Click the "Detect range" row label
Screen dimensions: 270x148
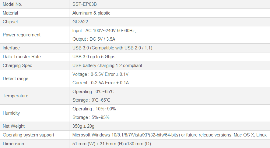click(16, 79)
